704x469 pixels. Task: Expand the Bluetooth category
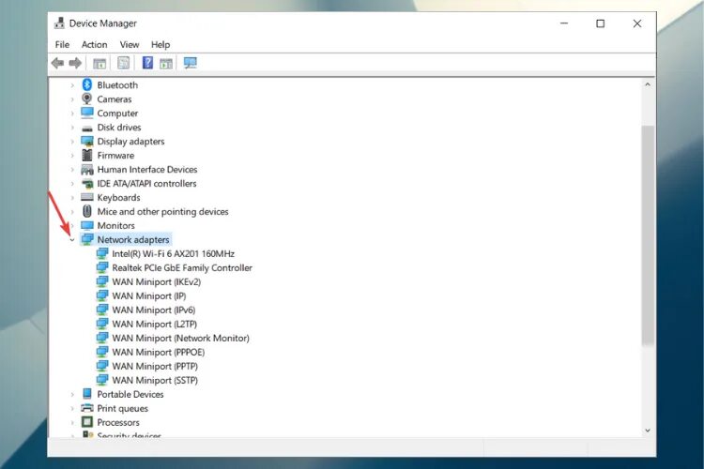point(72,85)
